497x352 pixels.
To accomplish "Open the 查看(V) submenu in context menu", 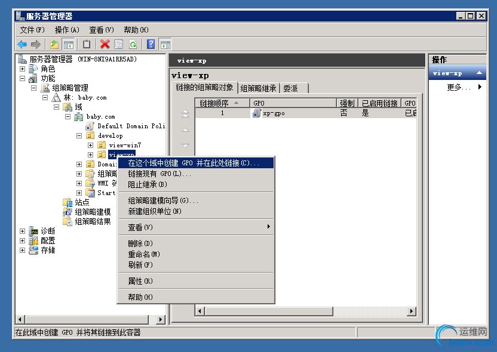I will pos(195,227).
